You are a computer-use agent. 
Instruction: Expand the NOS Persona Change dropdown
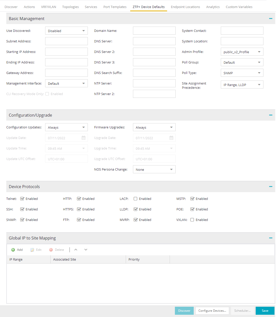click(x=154, y=170)
